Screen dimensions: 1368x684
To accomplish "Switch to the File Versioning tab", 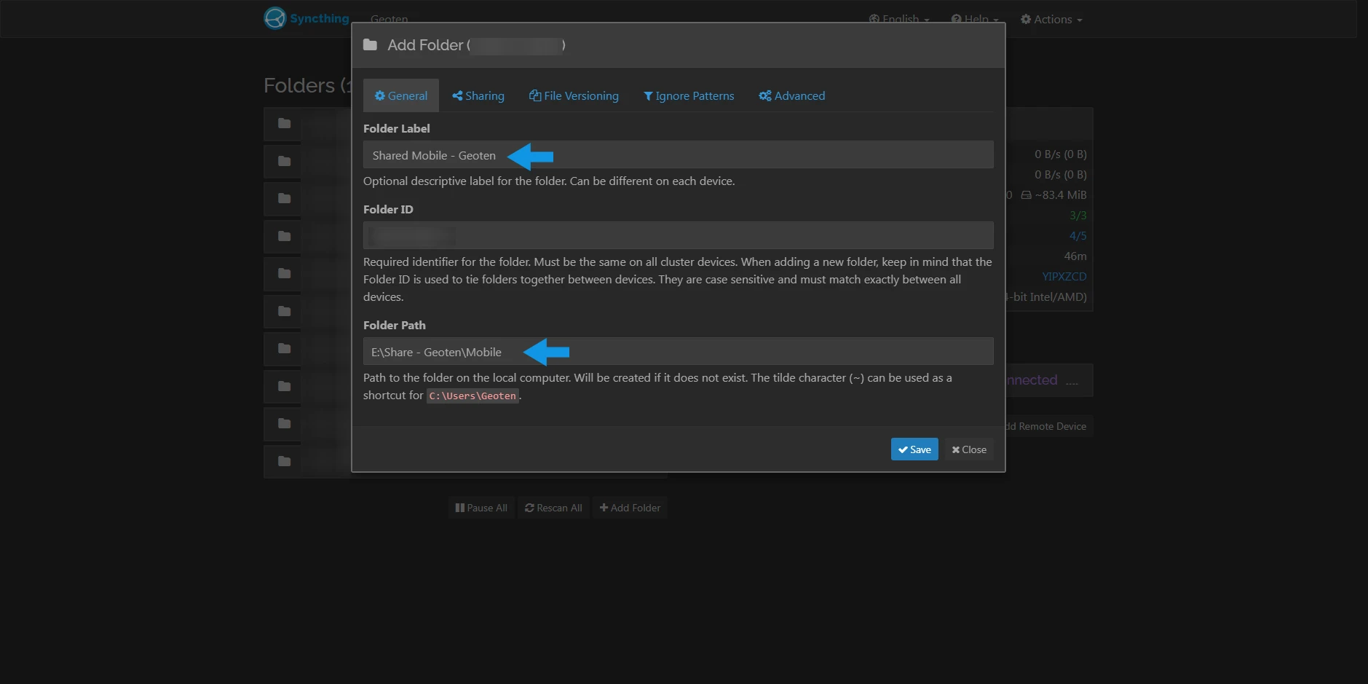I will click(x=574, y=95).
